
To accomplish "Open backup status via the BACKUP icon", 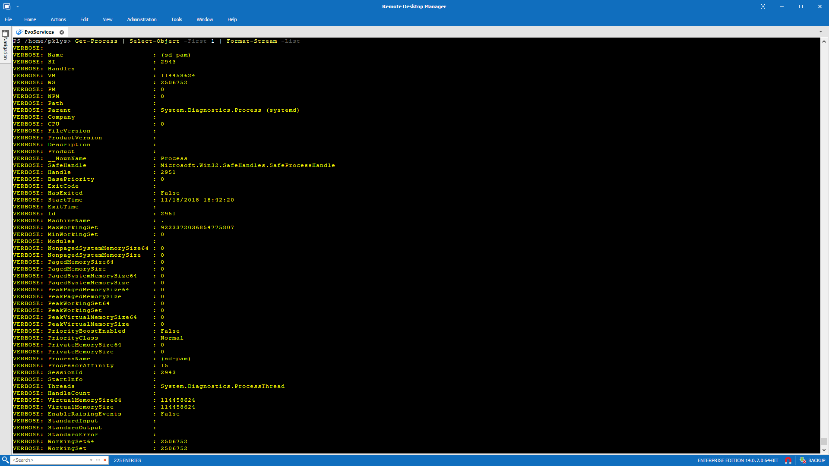I will [x=804, y=460].
